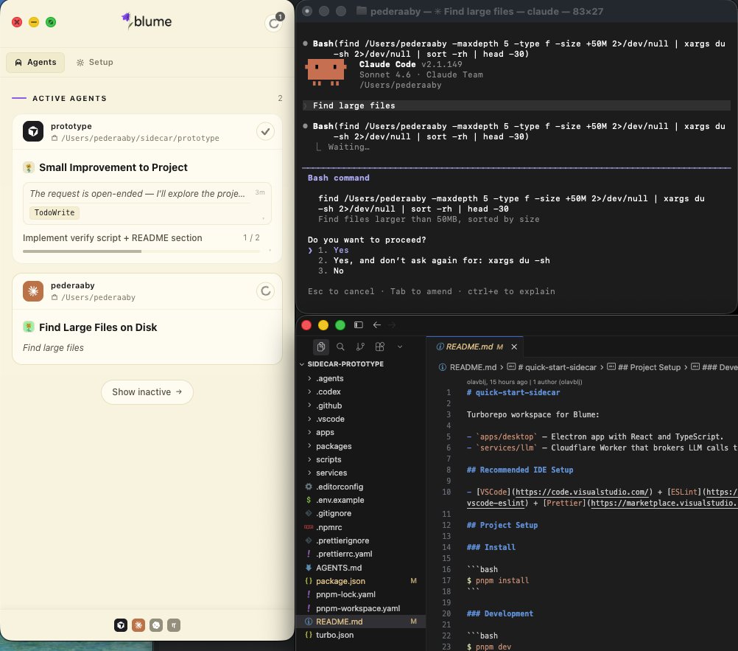Click the orange Claude icon in blume bottom bar

tap(138, 625)
